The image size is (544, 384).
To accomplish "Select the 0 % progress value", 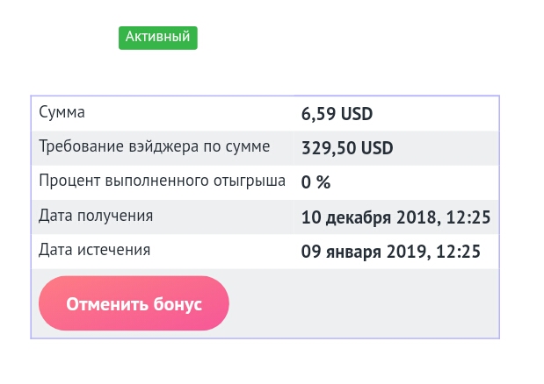I will click(x=316, y=182).
